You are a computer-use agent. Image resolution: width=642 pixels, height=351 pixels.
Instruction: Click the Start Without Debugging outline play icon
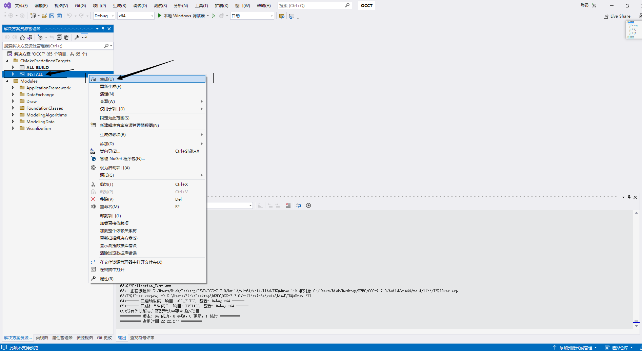(x=214, y=16)
